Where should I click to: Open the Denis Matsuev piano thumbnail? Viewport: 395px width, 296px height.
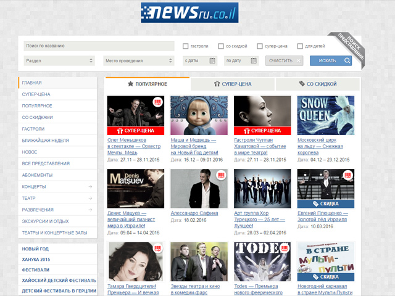[136, 189]
